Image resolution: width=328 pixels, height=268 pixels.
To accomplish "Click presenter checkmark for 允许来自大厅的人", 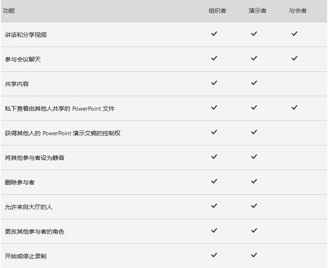I will (x=254, y=206).
